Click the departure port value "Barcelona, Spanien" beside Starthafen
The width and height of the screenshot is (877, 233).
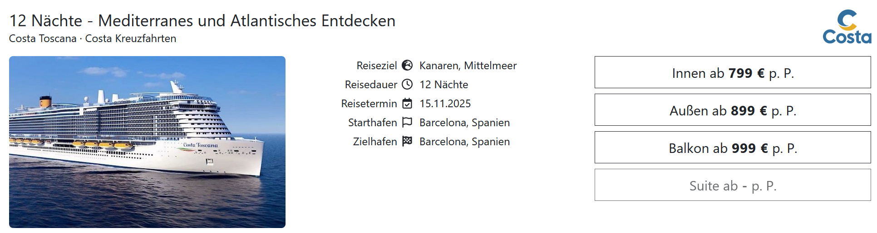click(464, 123)
